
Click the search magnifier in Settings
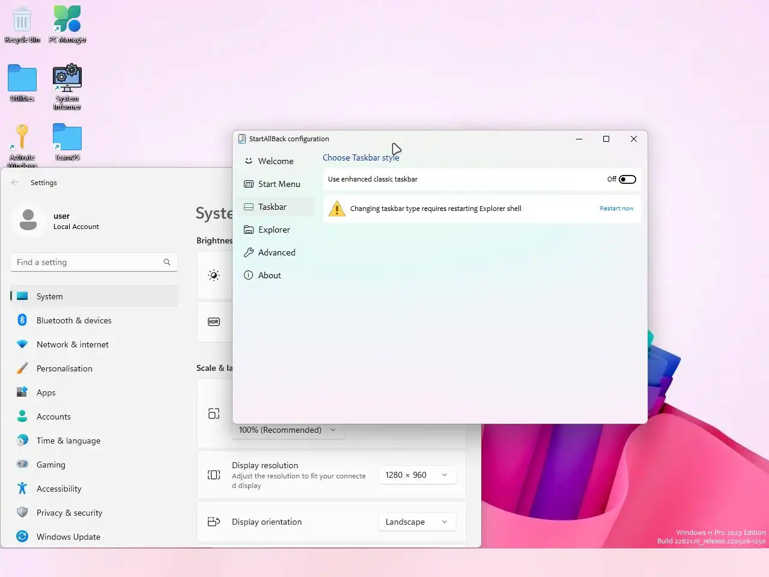167,262
